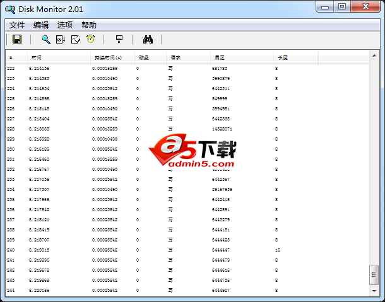Image resolution: width=385 pixels, height=302 pixels.
Task: Open the 选项 menu
Action: click(65, 25)
